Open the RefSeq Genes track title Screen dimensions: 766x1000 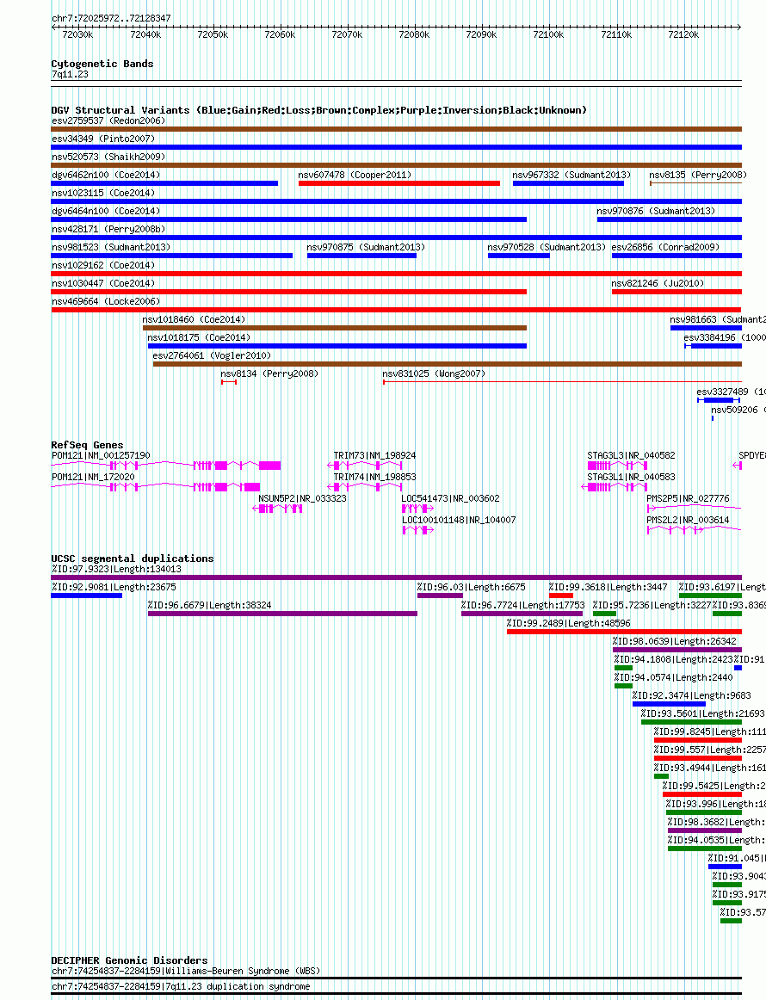(x=88, y=445)
